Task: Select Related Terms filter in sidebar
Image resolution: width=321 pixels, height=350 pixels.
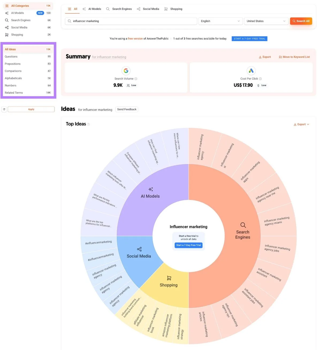Action: pos(28,93)
